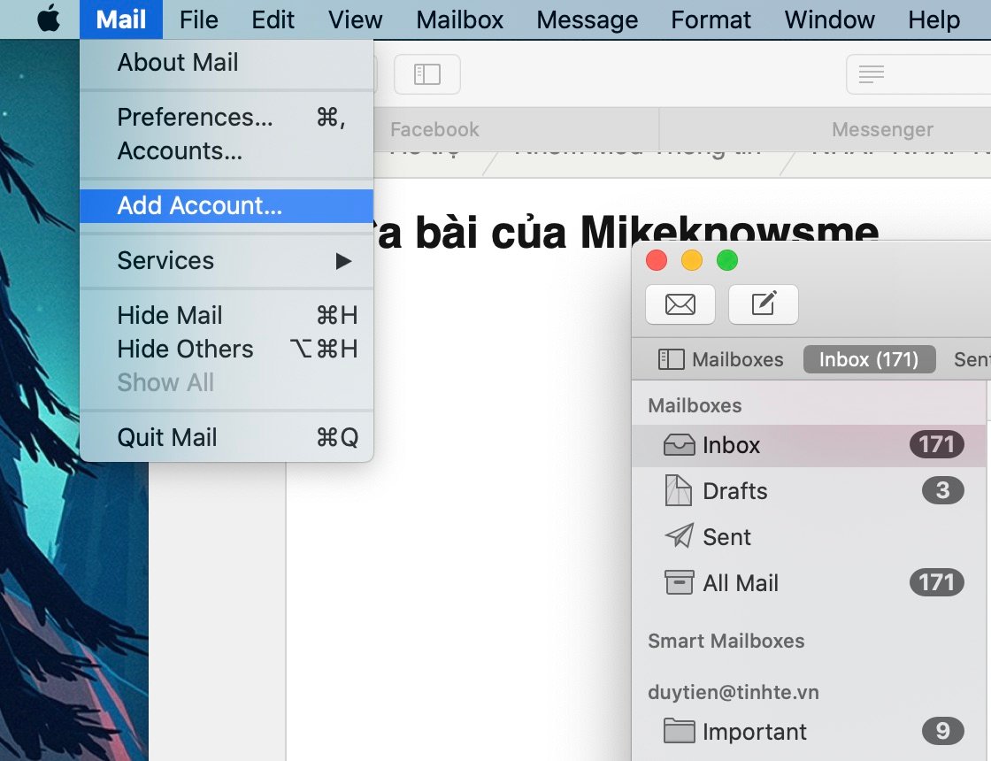The width and height of the screenshot is (991, 761).
Task: Open the Important folder
Action: click(x=809, y=731)
